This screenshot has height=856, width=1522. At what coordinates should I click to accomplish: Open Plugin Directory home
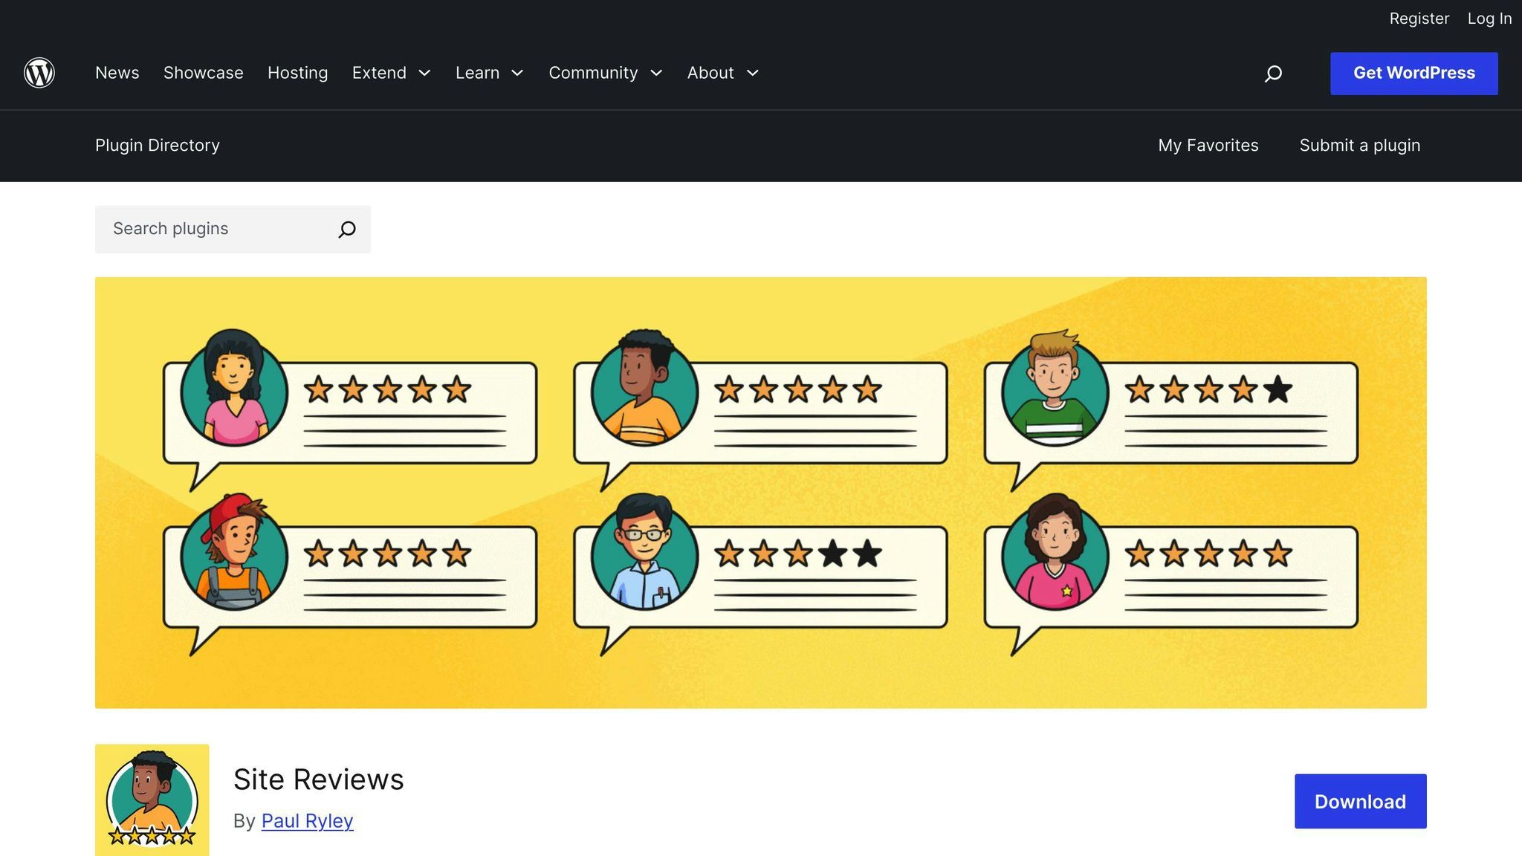tap(158, 146)
